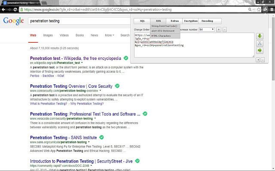Click green safety checkmark beside SANS Institute result
Screen dimensions: 275x171
point(101,137)
